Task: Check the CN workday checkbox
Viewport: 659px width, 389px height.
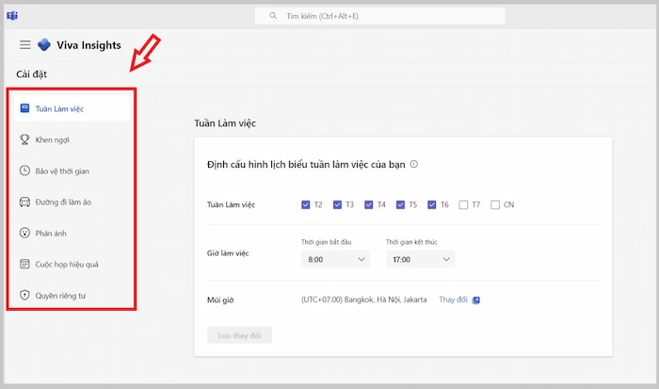Action: coord(495,204)
